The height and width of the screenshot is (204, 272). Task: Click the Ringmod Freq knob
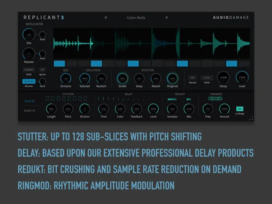point(208,109)
